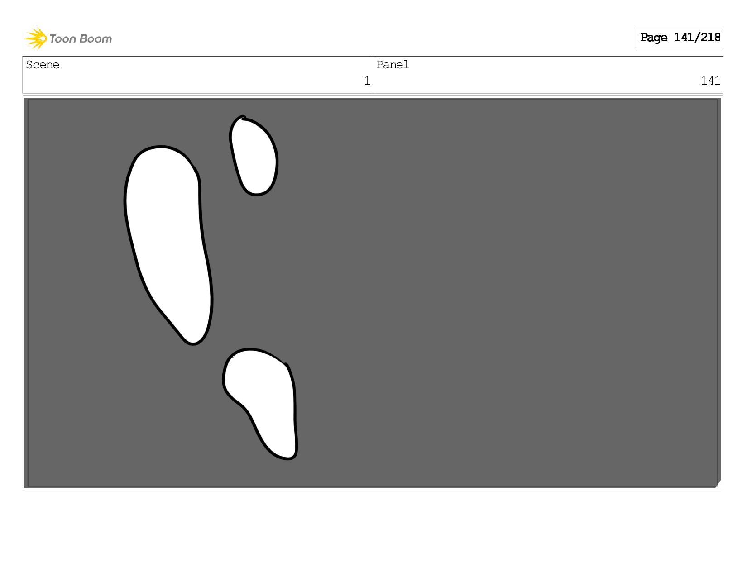The width and height of the screenshot is (747, 577).
Task: Click the 'Page 141/218' box
Action: (680, 38)
